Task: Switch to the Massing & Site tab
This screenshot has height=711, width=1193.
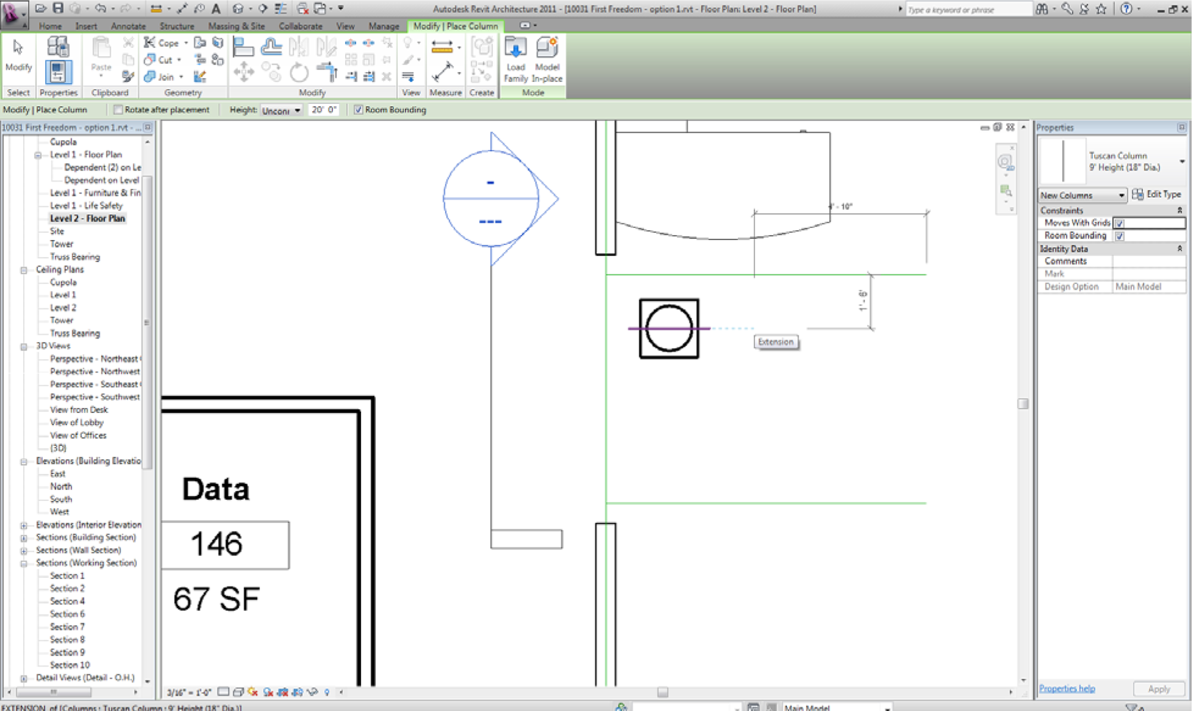Action: (236, 27)
